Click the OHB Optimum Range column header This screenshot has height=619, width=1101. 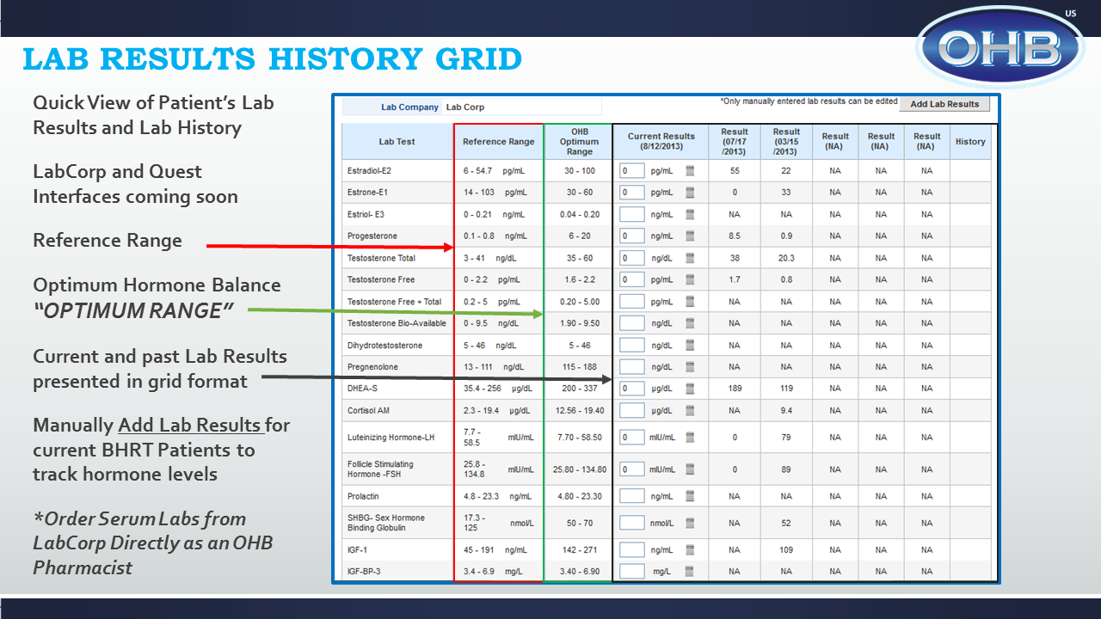[579, 142]
